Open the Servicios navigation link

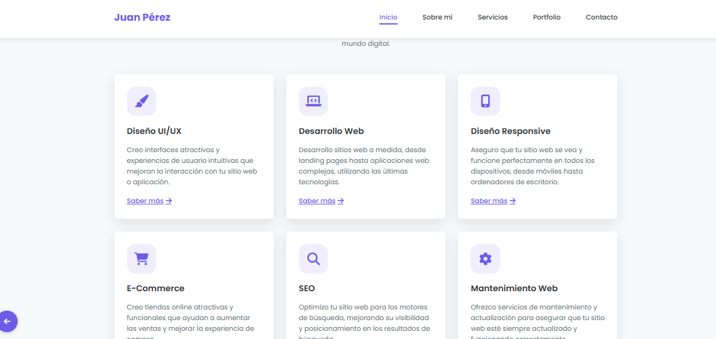click(493, 18)
